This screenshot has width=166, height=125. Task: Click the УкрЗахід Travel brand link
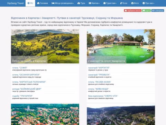[x=15, y=3]
